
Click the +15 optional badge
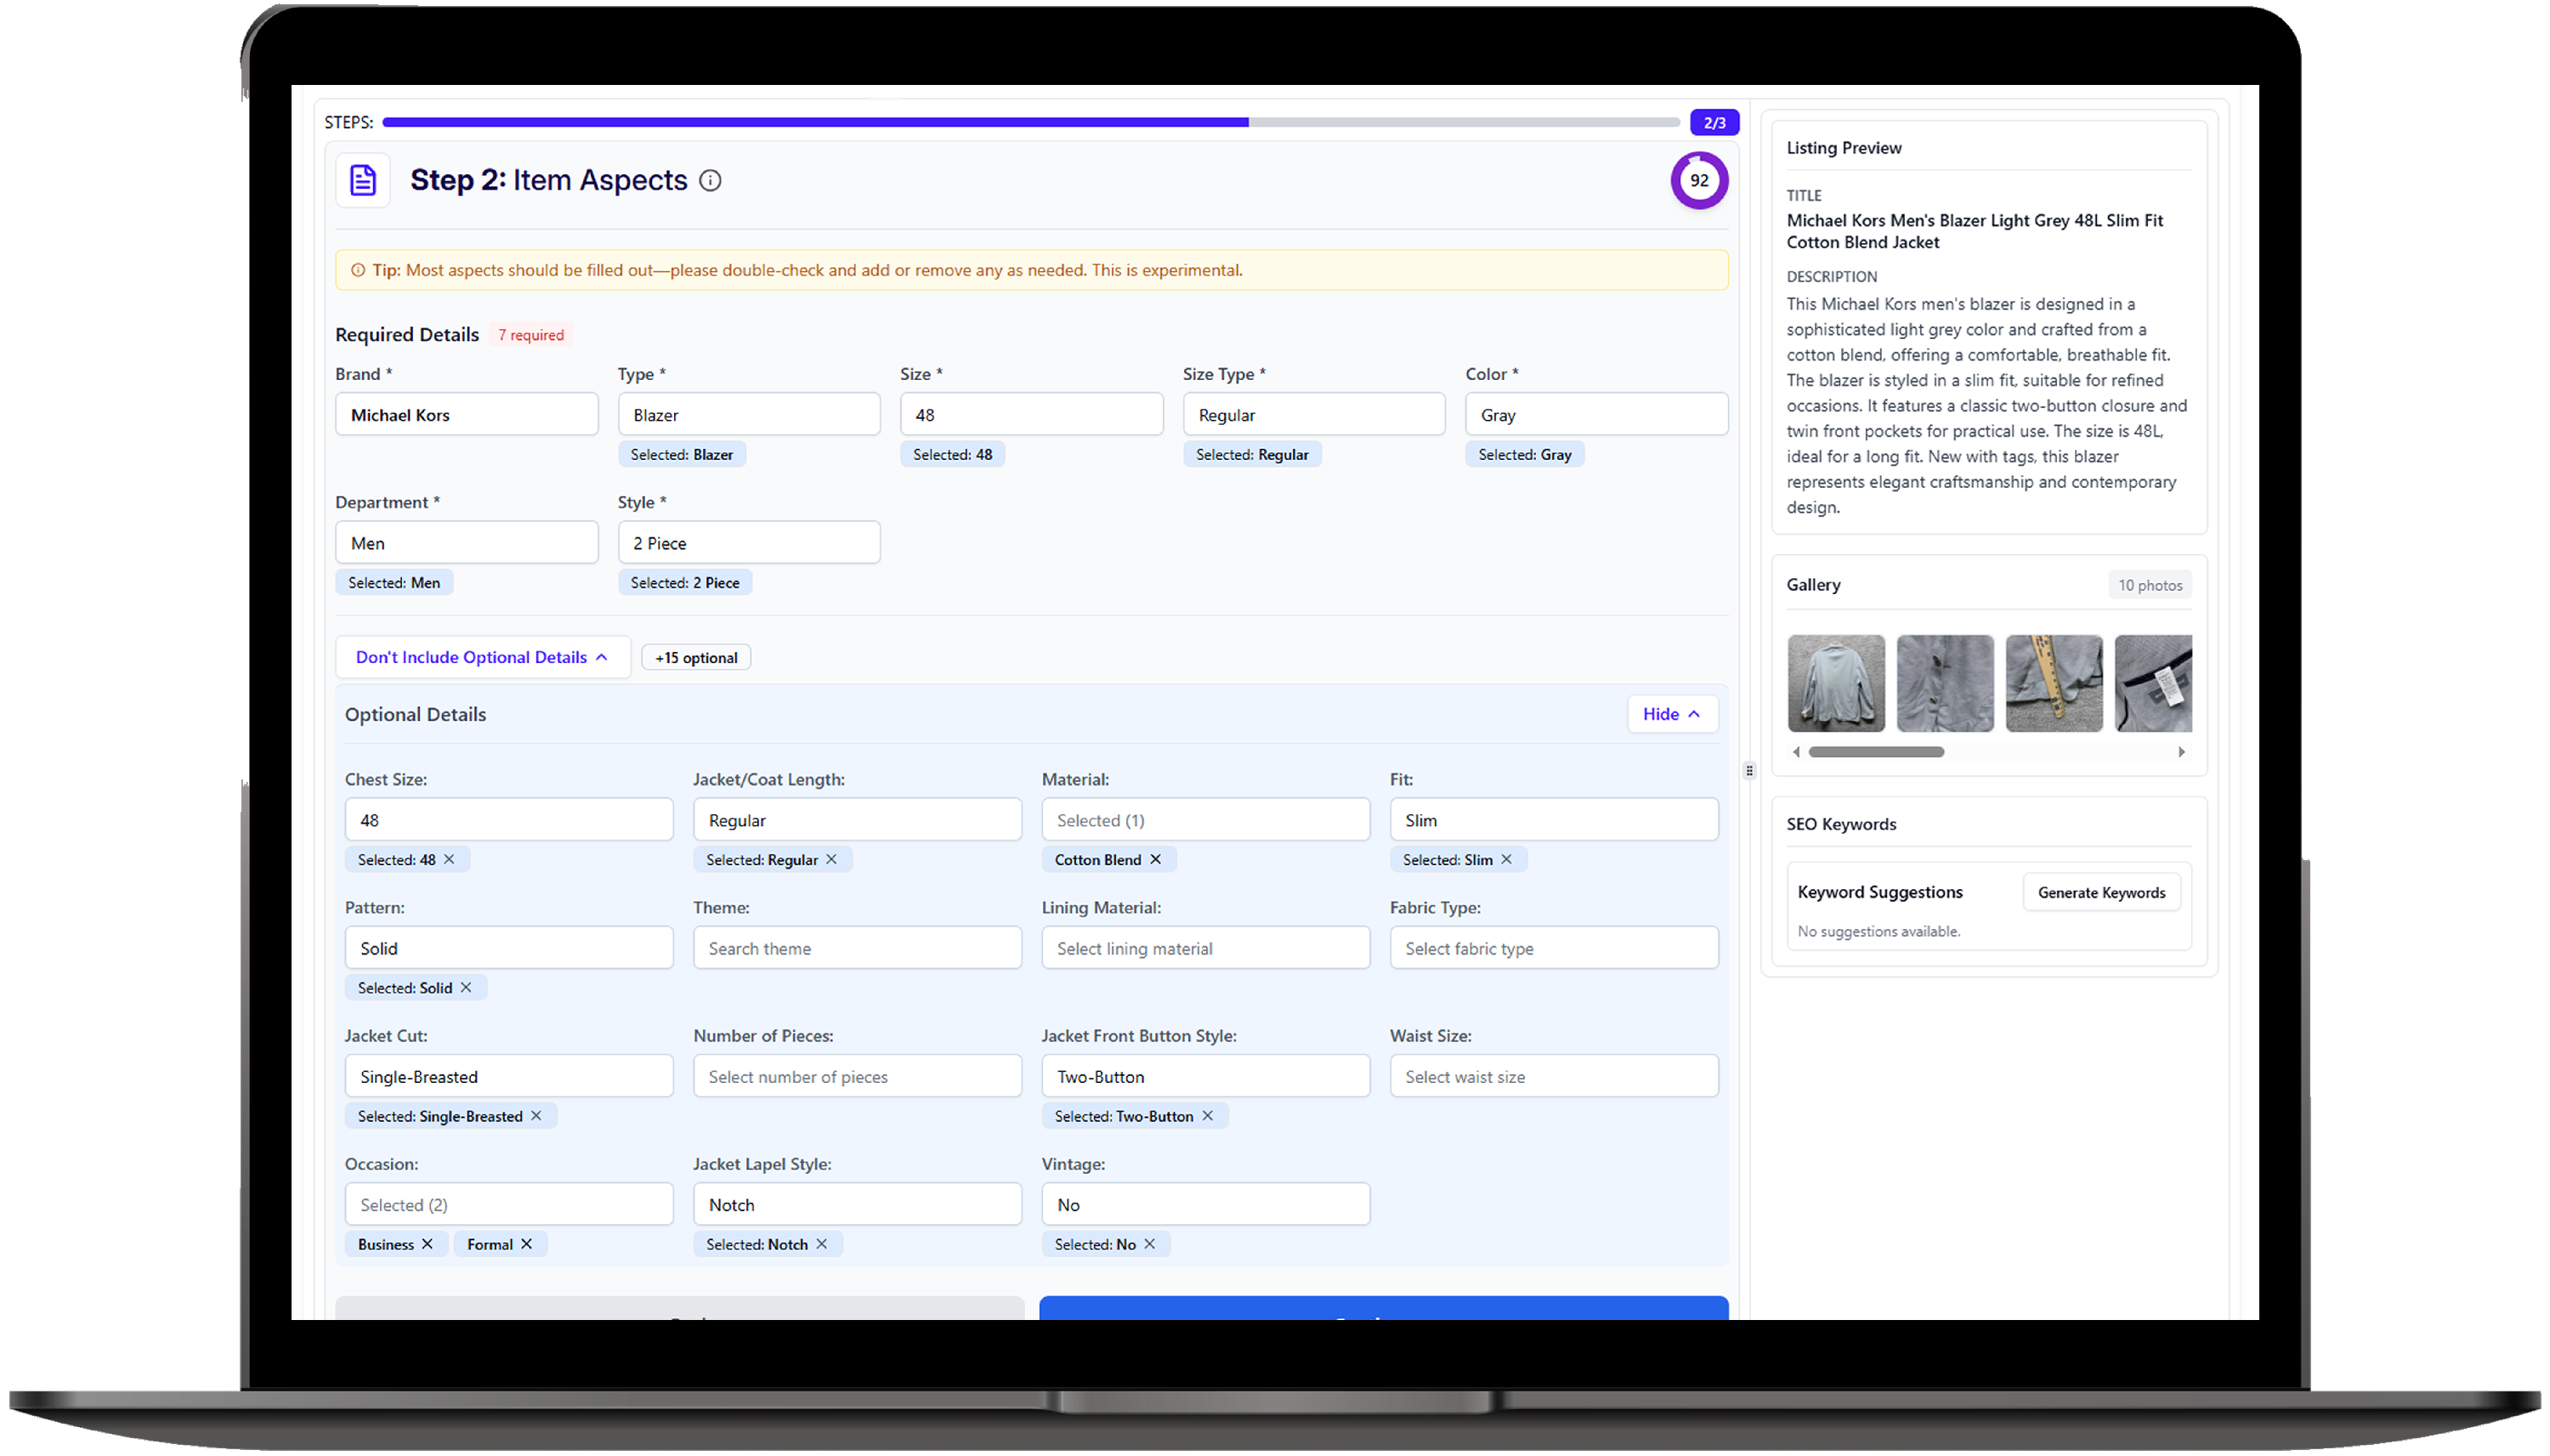(696, 657)
